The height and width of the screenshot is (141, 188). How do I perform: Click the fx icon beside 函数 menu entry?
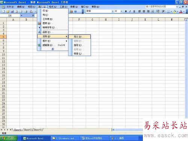39,32
